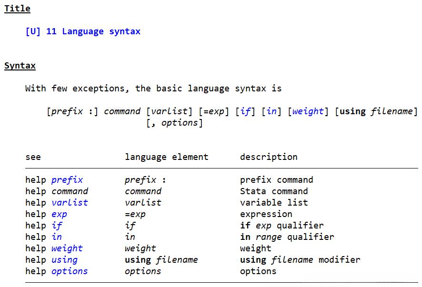Follow the "exp" help link in the table
This screenshot has height=287, width=422.
click(59, 214)
